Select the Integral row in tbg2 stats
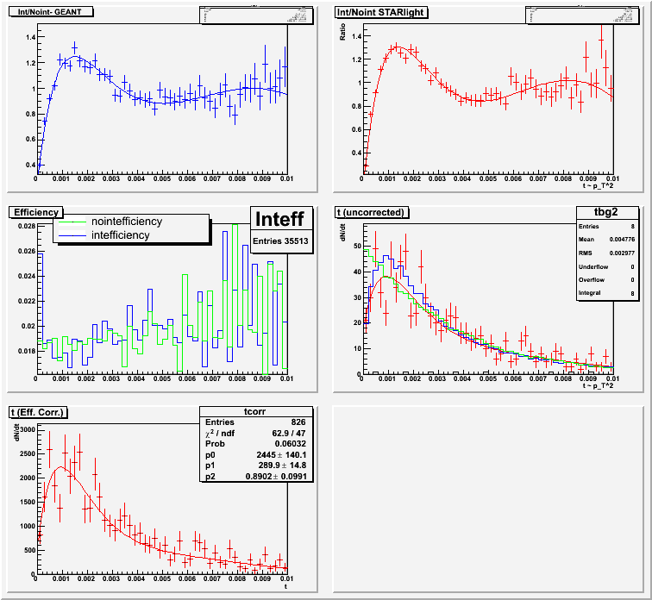652x600 pixels. [594, 294]
